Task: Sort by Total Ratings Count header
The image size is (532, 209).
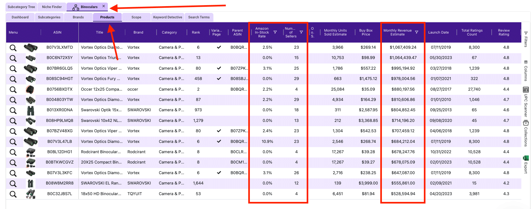Action: point(472,32)
